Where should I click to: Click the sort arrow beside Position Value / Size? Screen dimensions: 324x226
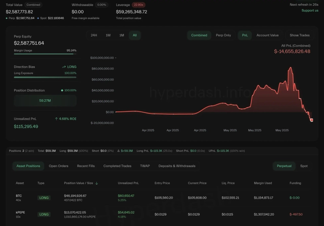click(97, 183)
